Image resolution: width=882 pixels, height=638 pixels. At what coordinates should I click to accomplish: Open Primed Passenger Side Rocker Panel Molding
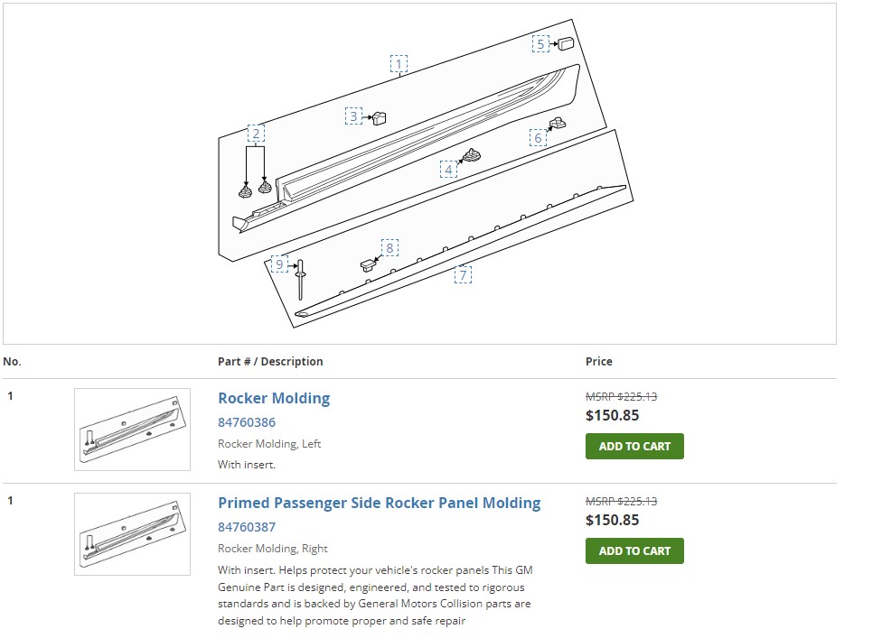380,503
